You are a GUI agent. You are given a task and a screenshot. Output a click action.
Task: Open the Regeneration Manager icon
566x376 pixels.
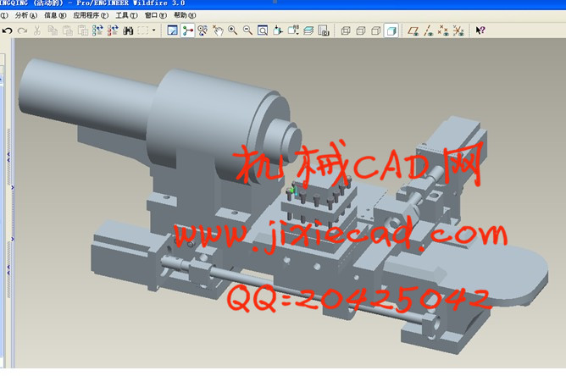pyautogui.click(x=113, y=30)
